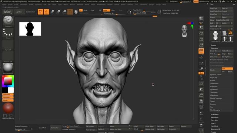
Task: Click the Scroll document icon
Action: tap(201, 27)
